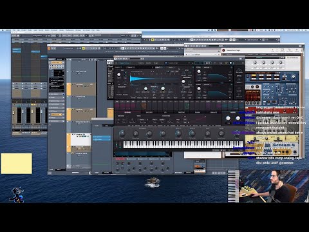Click the rightmost macro knob above the Massive X keyboard
Image resolution: width=309 pixels, height=232 pixels.
pyautogui.click(x=237, y=133)
